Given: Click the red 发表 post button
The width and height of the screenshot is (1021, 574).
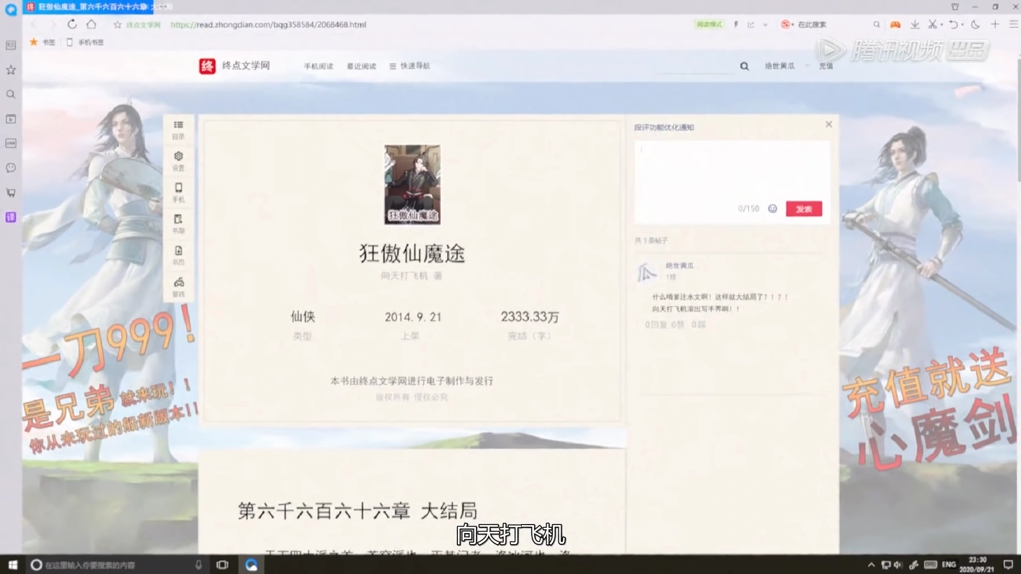Looking at the screenshot, I should (x=804, y=209).
